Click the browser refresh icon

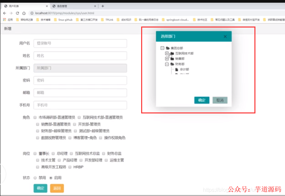click(x=17, y=13)
